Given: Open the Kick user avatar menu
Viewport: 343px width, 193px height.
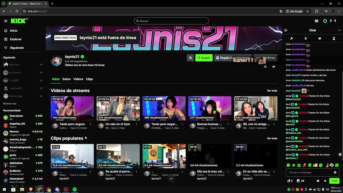Looking at the screenshot, I should (333, 21).
